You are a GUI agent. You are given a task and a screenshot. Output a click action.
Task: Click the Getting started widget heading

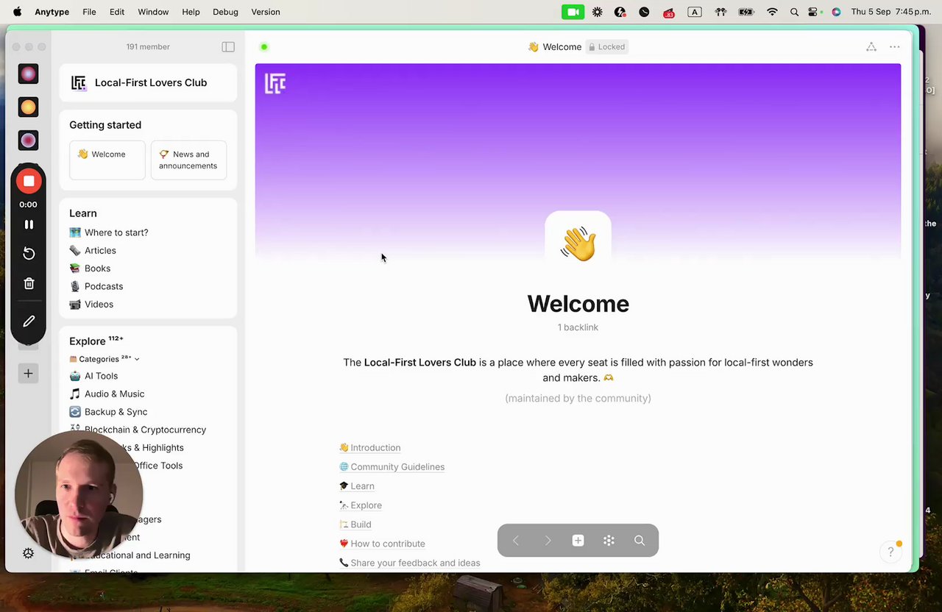click(105, 125)
